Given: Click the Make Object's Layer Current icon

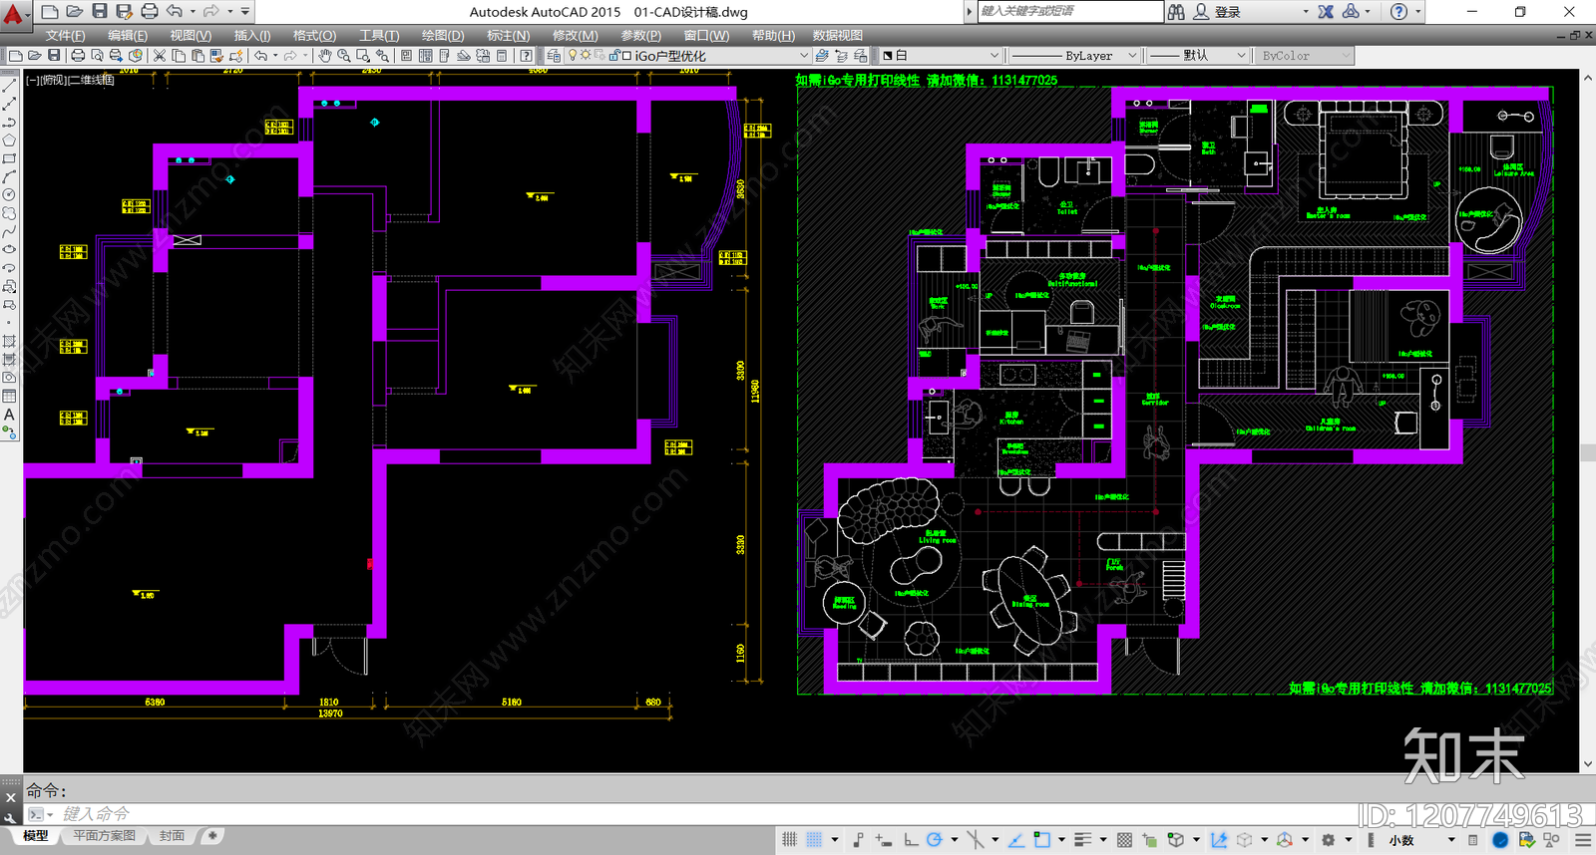Looking at the screenshot, I should coord(821,56).
